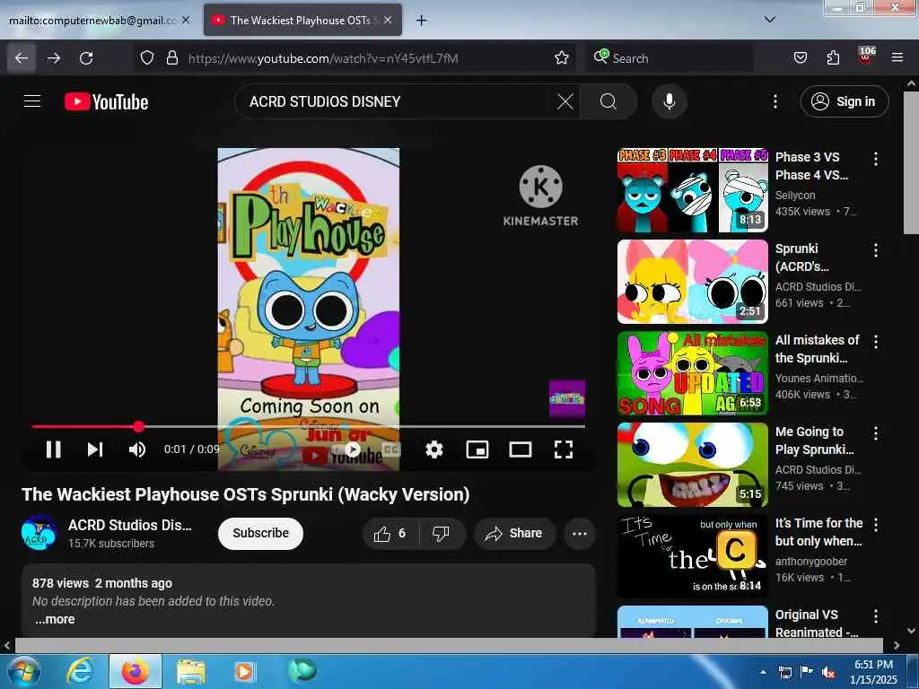Switch to theater mode
919x689 pixels.
click(521, 449)
